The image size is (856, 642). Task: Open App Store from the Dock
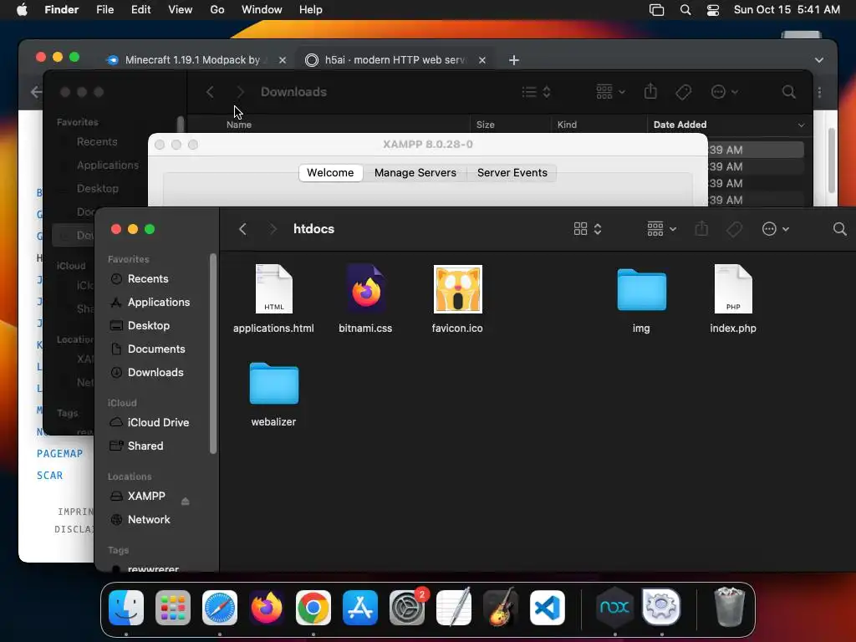(360, 608)
